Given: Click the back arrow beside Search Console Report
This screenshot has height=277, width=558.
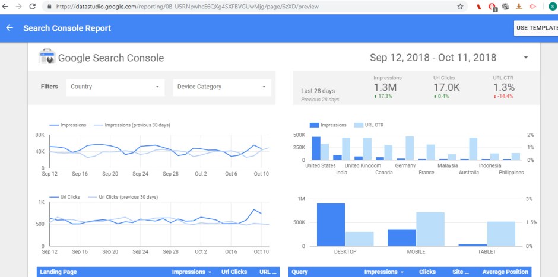Looking at the screenshot, I should click(x=9, y=28).
